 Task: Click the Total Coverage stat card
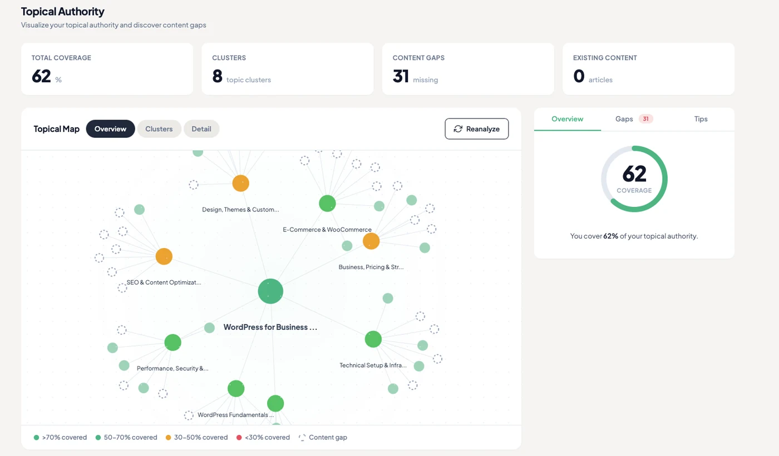[x=107, y=69]
